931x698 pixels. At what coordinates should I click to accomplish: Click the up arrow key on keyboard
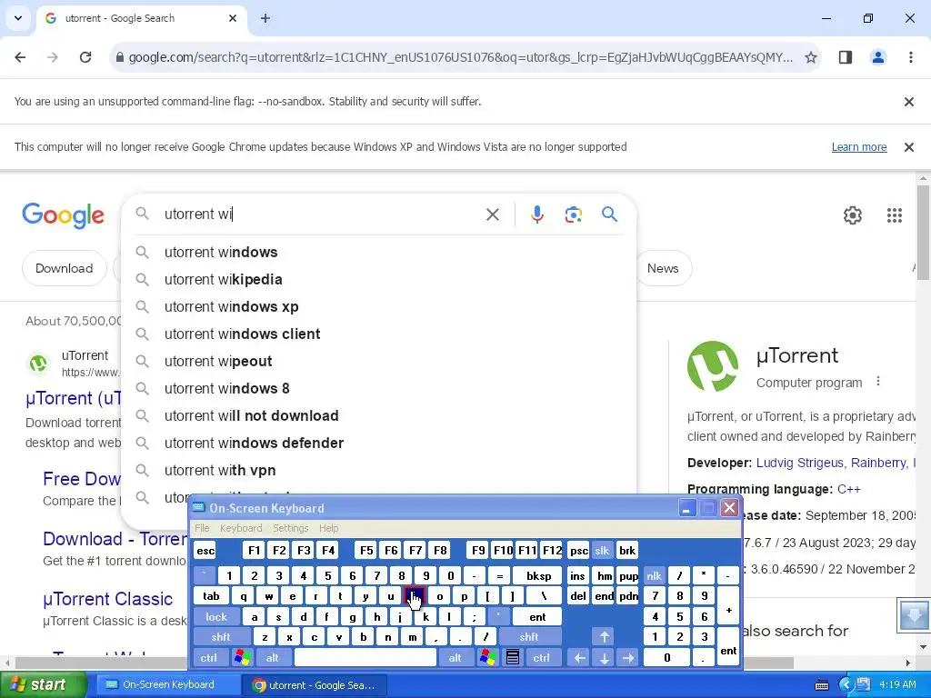coord(604,637)
